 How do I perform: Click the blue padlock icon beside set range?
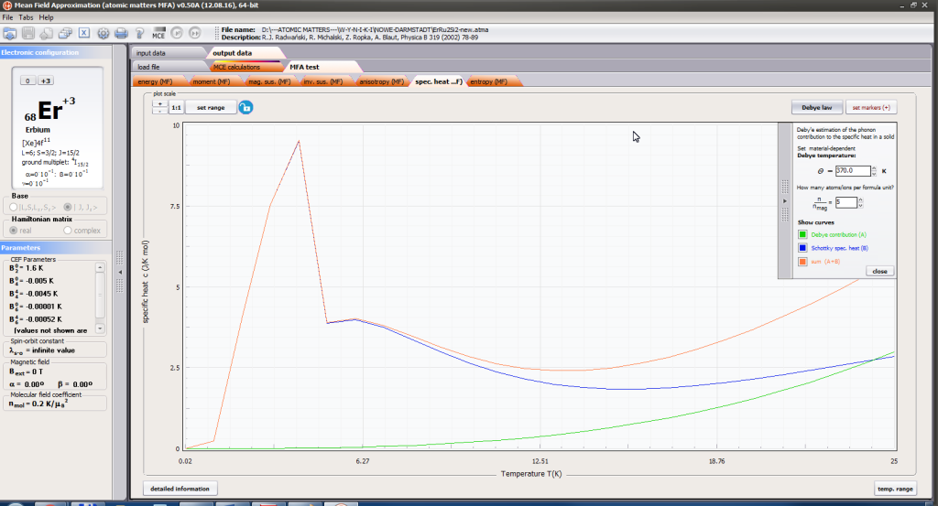(245, 107)
